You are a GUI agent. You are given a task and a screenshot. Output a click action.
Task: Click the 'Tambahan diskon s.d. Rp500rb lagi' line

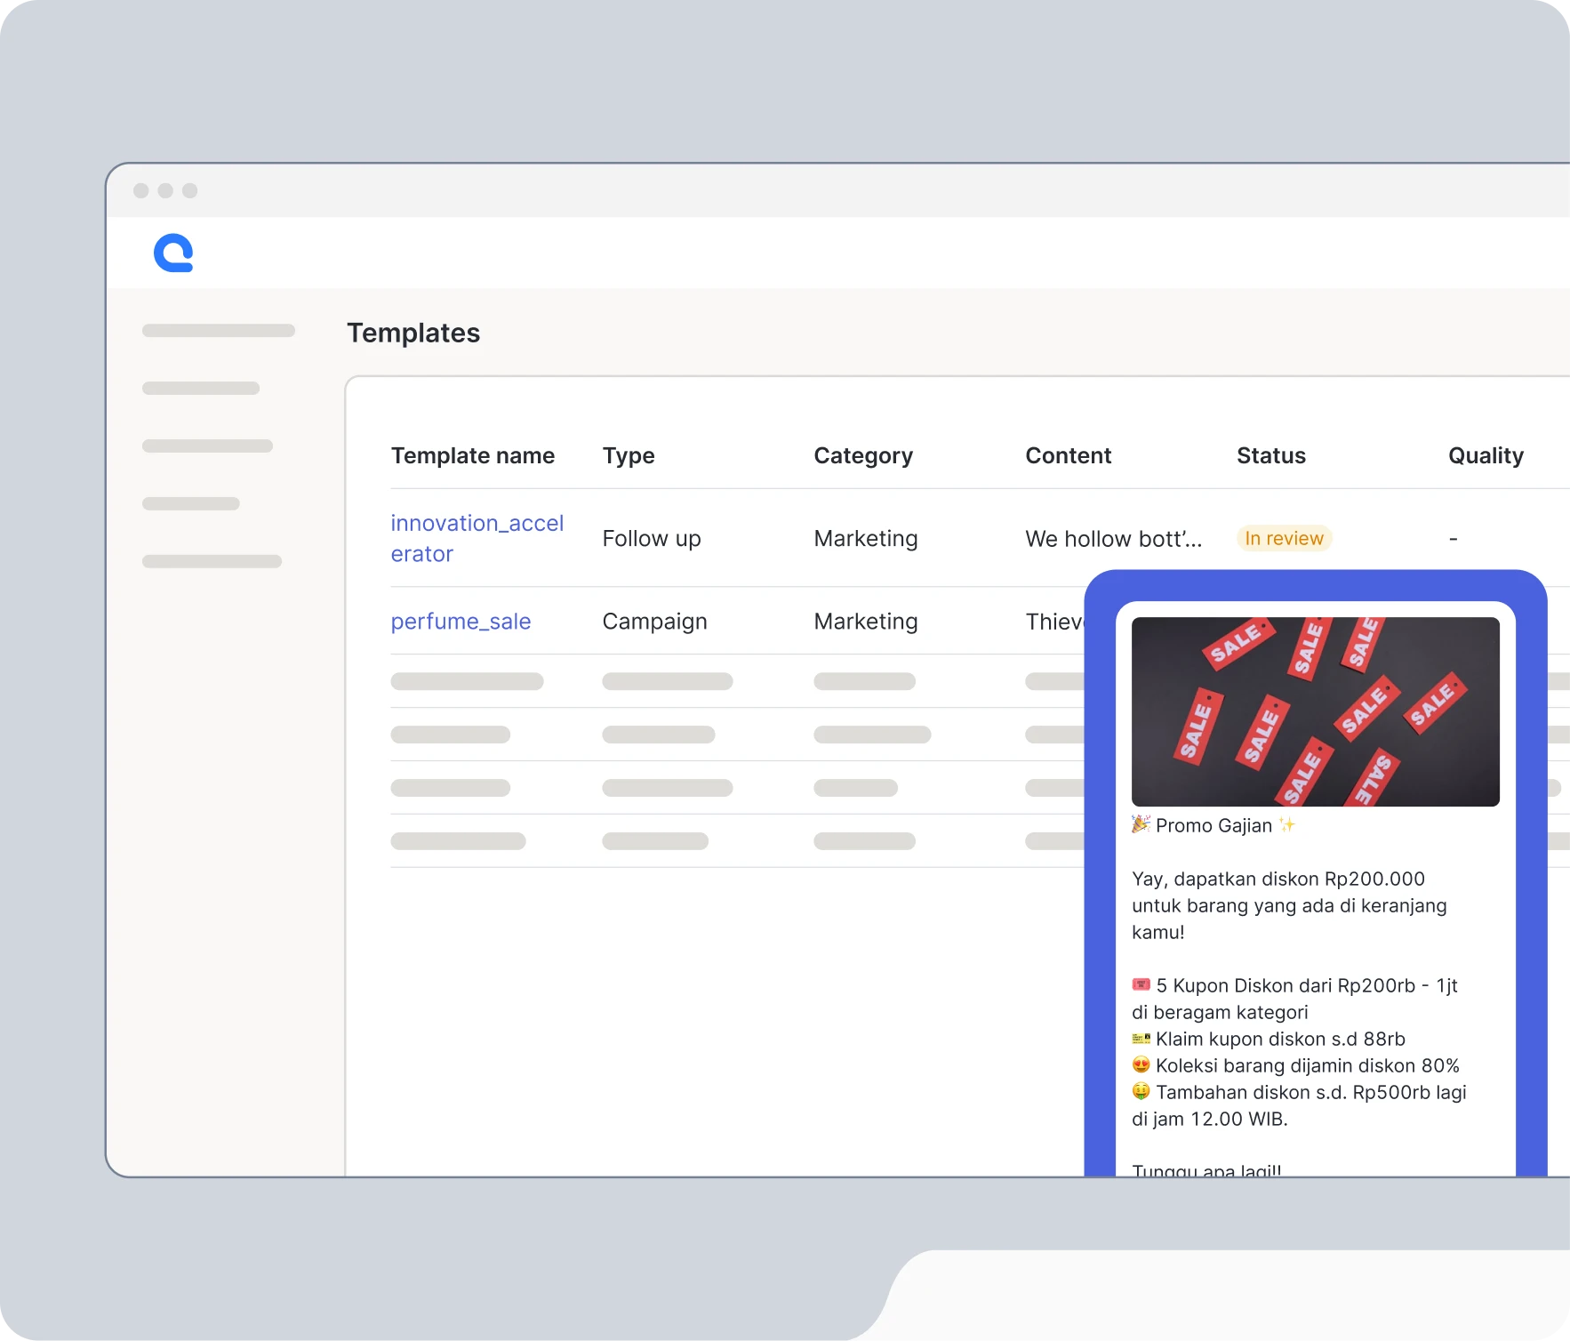1299,1092
